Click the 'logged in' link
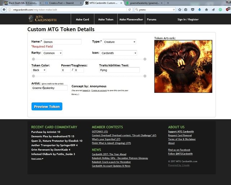Viewport: 231px width, 185px height. coord(86,90)
